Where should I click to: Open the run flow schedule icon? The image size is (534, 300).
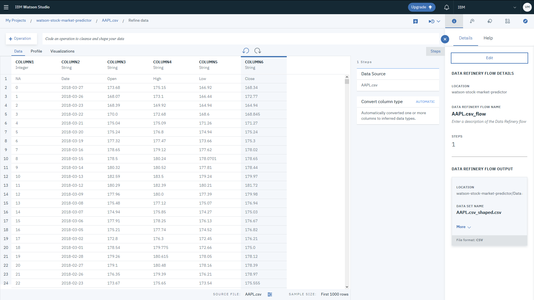coord(431,21)
